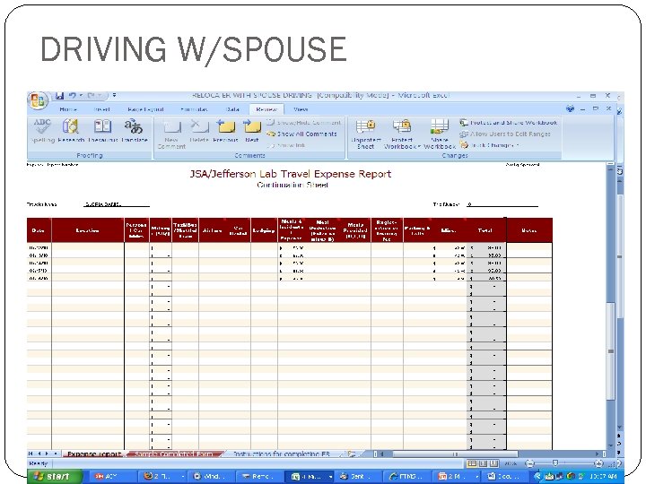Open the undo history dropdown arrow
Viewport: 646px width, 484px height.
tap(81, 96)
